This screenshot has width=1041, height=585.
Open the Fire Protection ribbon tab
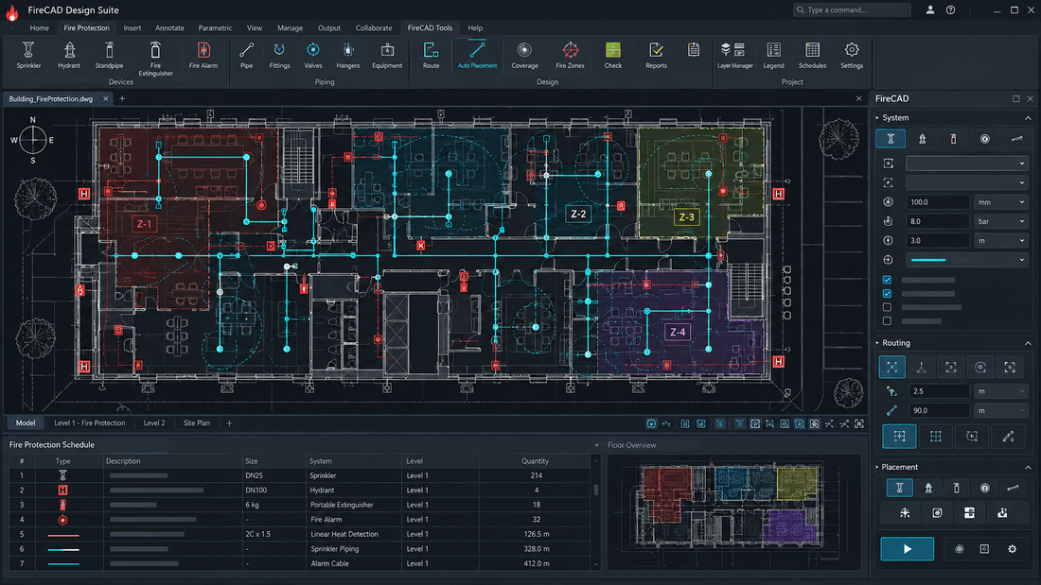point(86,27)
